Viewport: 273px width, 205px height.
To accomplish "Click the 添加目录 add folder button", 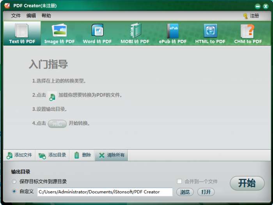I will [52, 155].
